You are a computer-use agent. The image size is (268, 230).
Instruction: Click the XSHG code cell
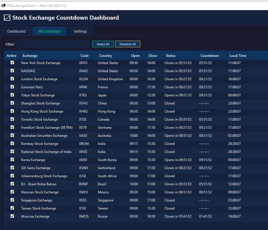[83, 103]
